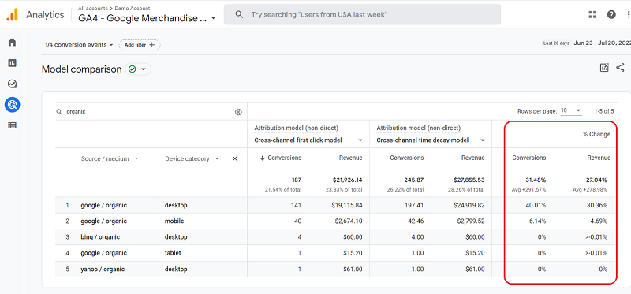Share this Model comparison report
Viewport: 631px width, 294px height.
coord(620,68)
